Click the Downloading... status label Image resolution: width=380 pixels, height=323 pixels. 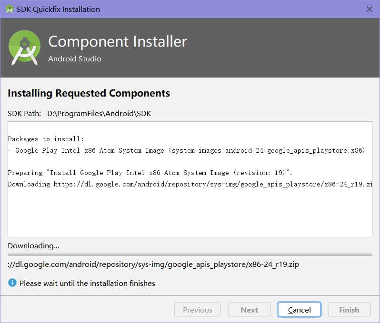(x=33, y=245)
